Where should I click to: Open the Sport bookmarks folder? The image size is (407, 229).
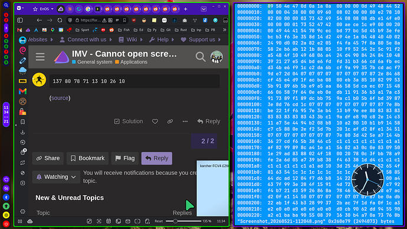click(82, 30)
